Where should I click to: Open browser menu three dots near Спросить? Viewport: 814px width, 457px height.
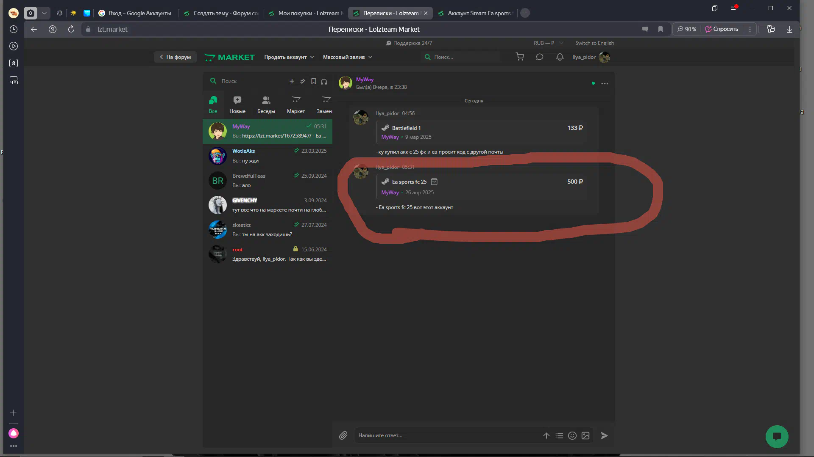[x=750, y=29]
